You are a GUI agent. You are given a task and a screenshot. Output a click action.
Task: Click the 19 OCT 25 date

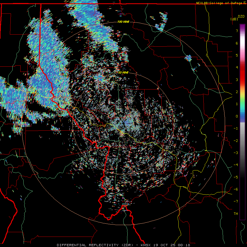click(164, 245)
